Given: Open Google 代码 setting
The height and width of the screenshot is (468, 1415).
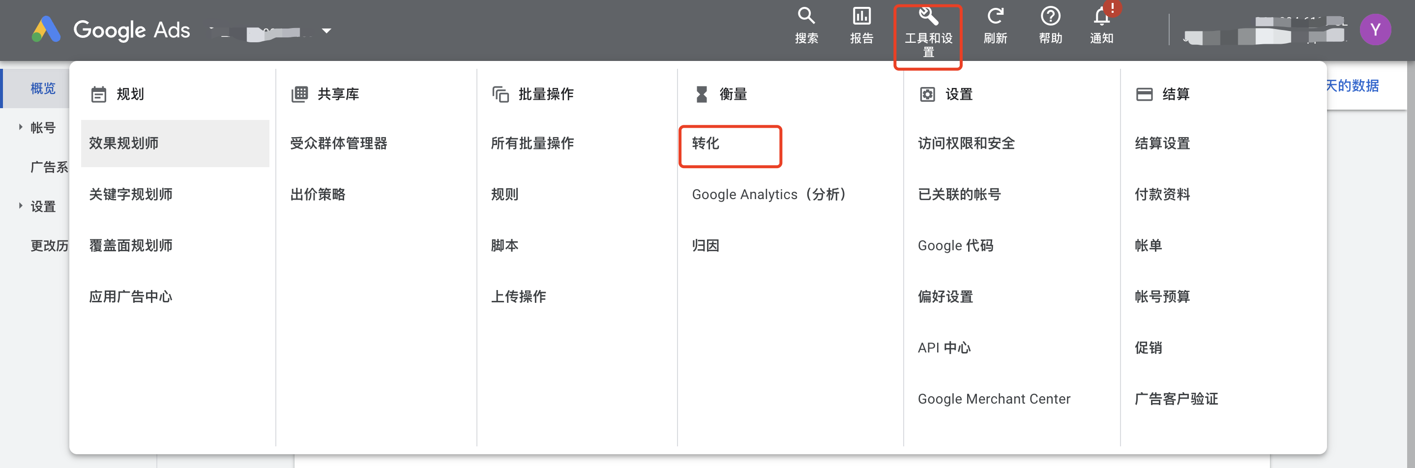Looking at the screenshot, I should click(956, 245).
